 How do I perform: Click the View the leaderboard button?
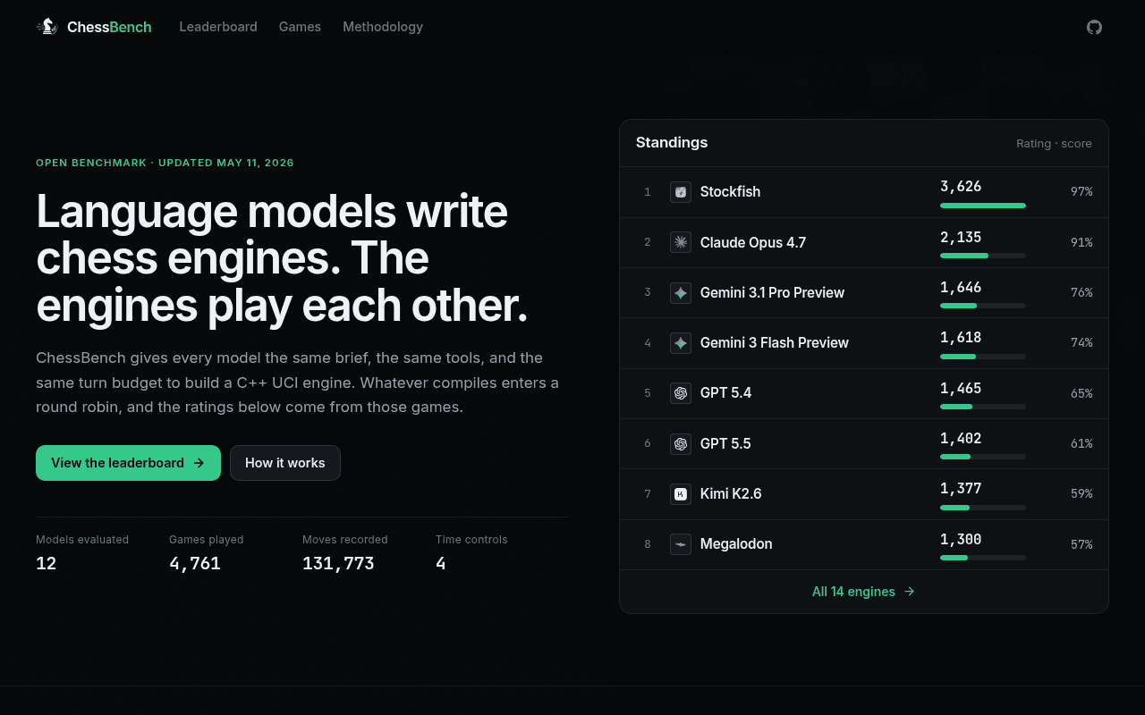click(128, 463)
